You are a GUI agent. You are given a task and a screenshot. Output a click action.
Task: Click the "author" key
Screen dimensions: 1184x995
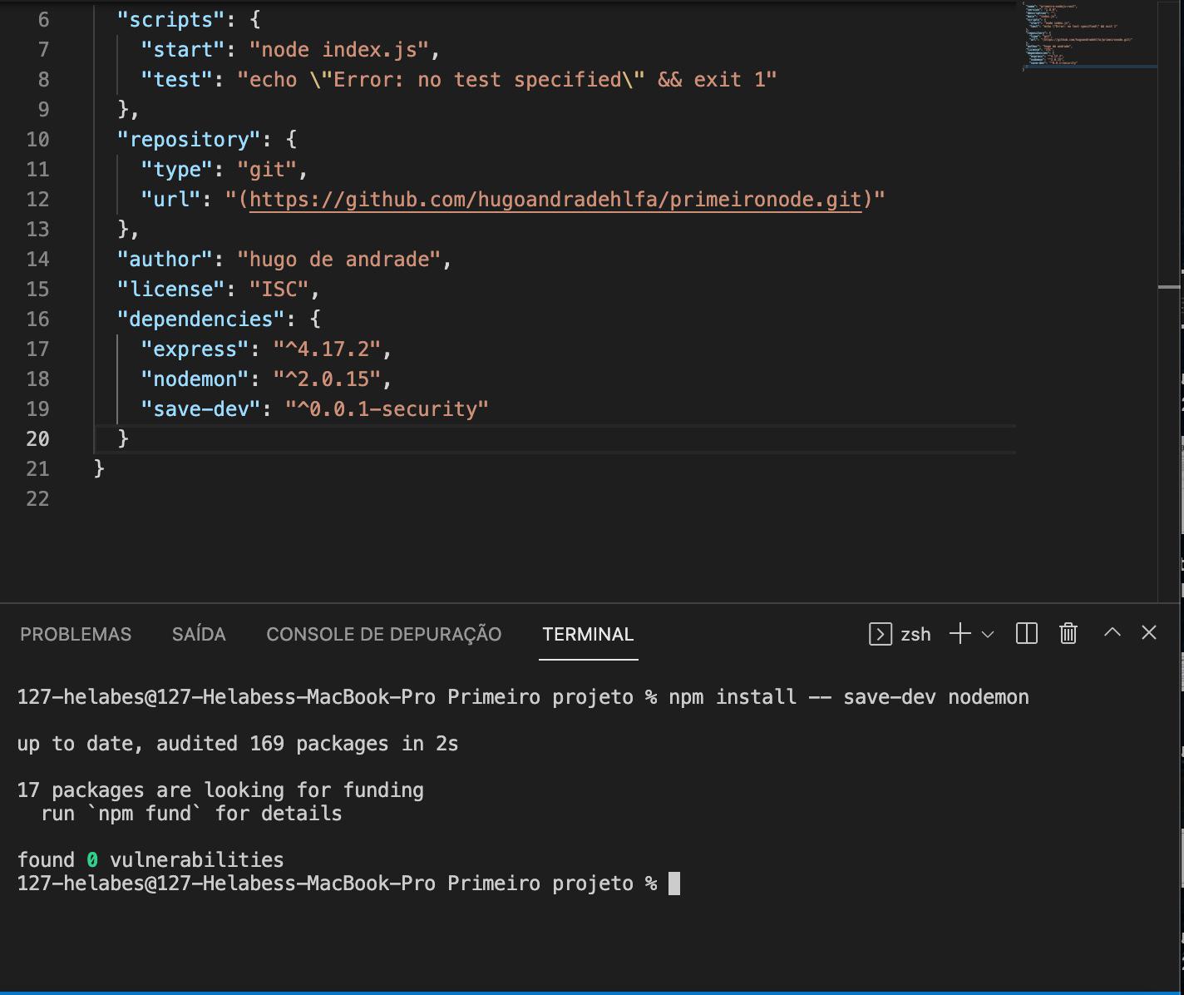(x=165, y=260)
